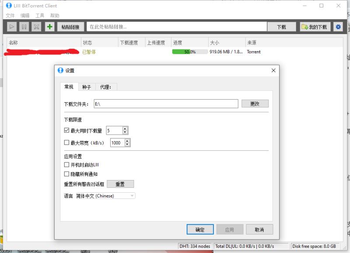The width and height of the screenshot is (350, 253).
Task: Click the 确定 button
Action: (200, 229)
